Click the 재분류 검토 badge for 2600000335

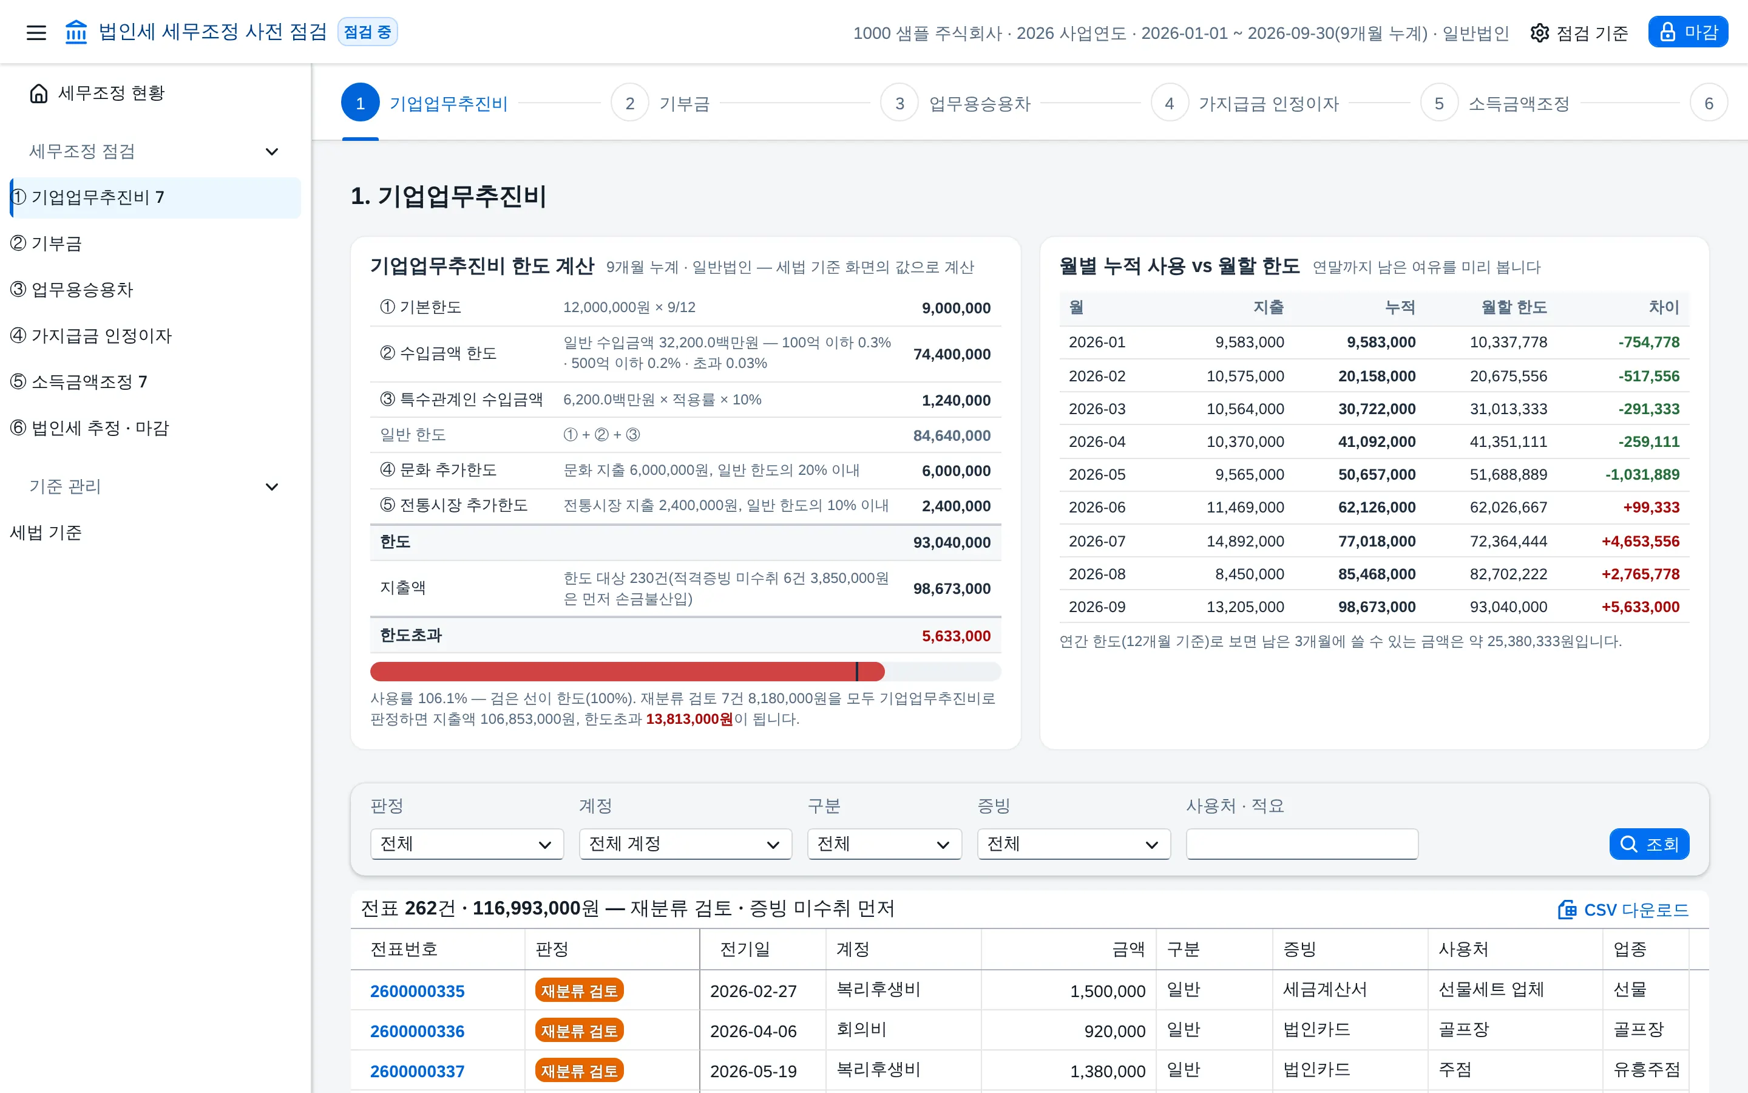pyautogui.click(x=579, y=990)
